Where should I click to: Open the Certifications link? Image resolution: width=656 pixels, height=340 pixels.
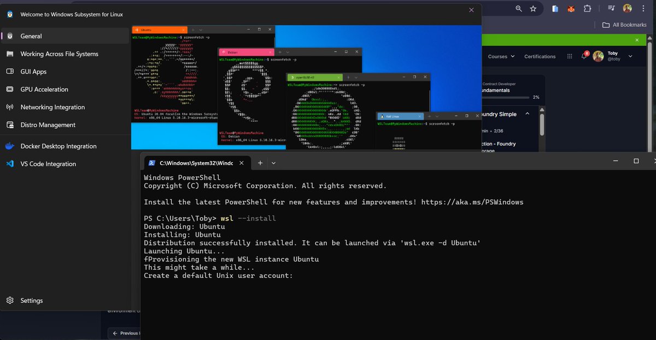click(540, 56)
